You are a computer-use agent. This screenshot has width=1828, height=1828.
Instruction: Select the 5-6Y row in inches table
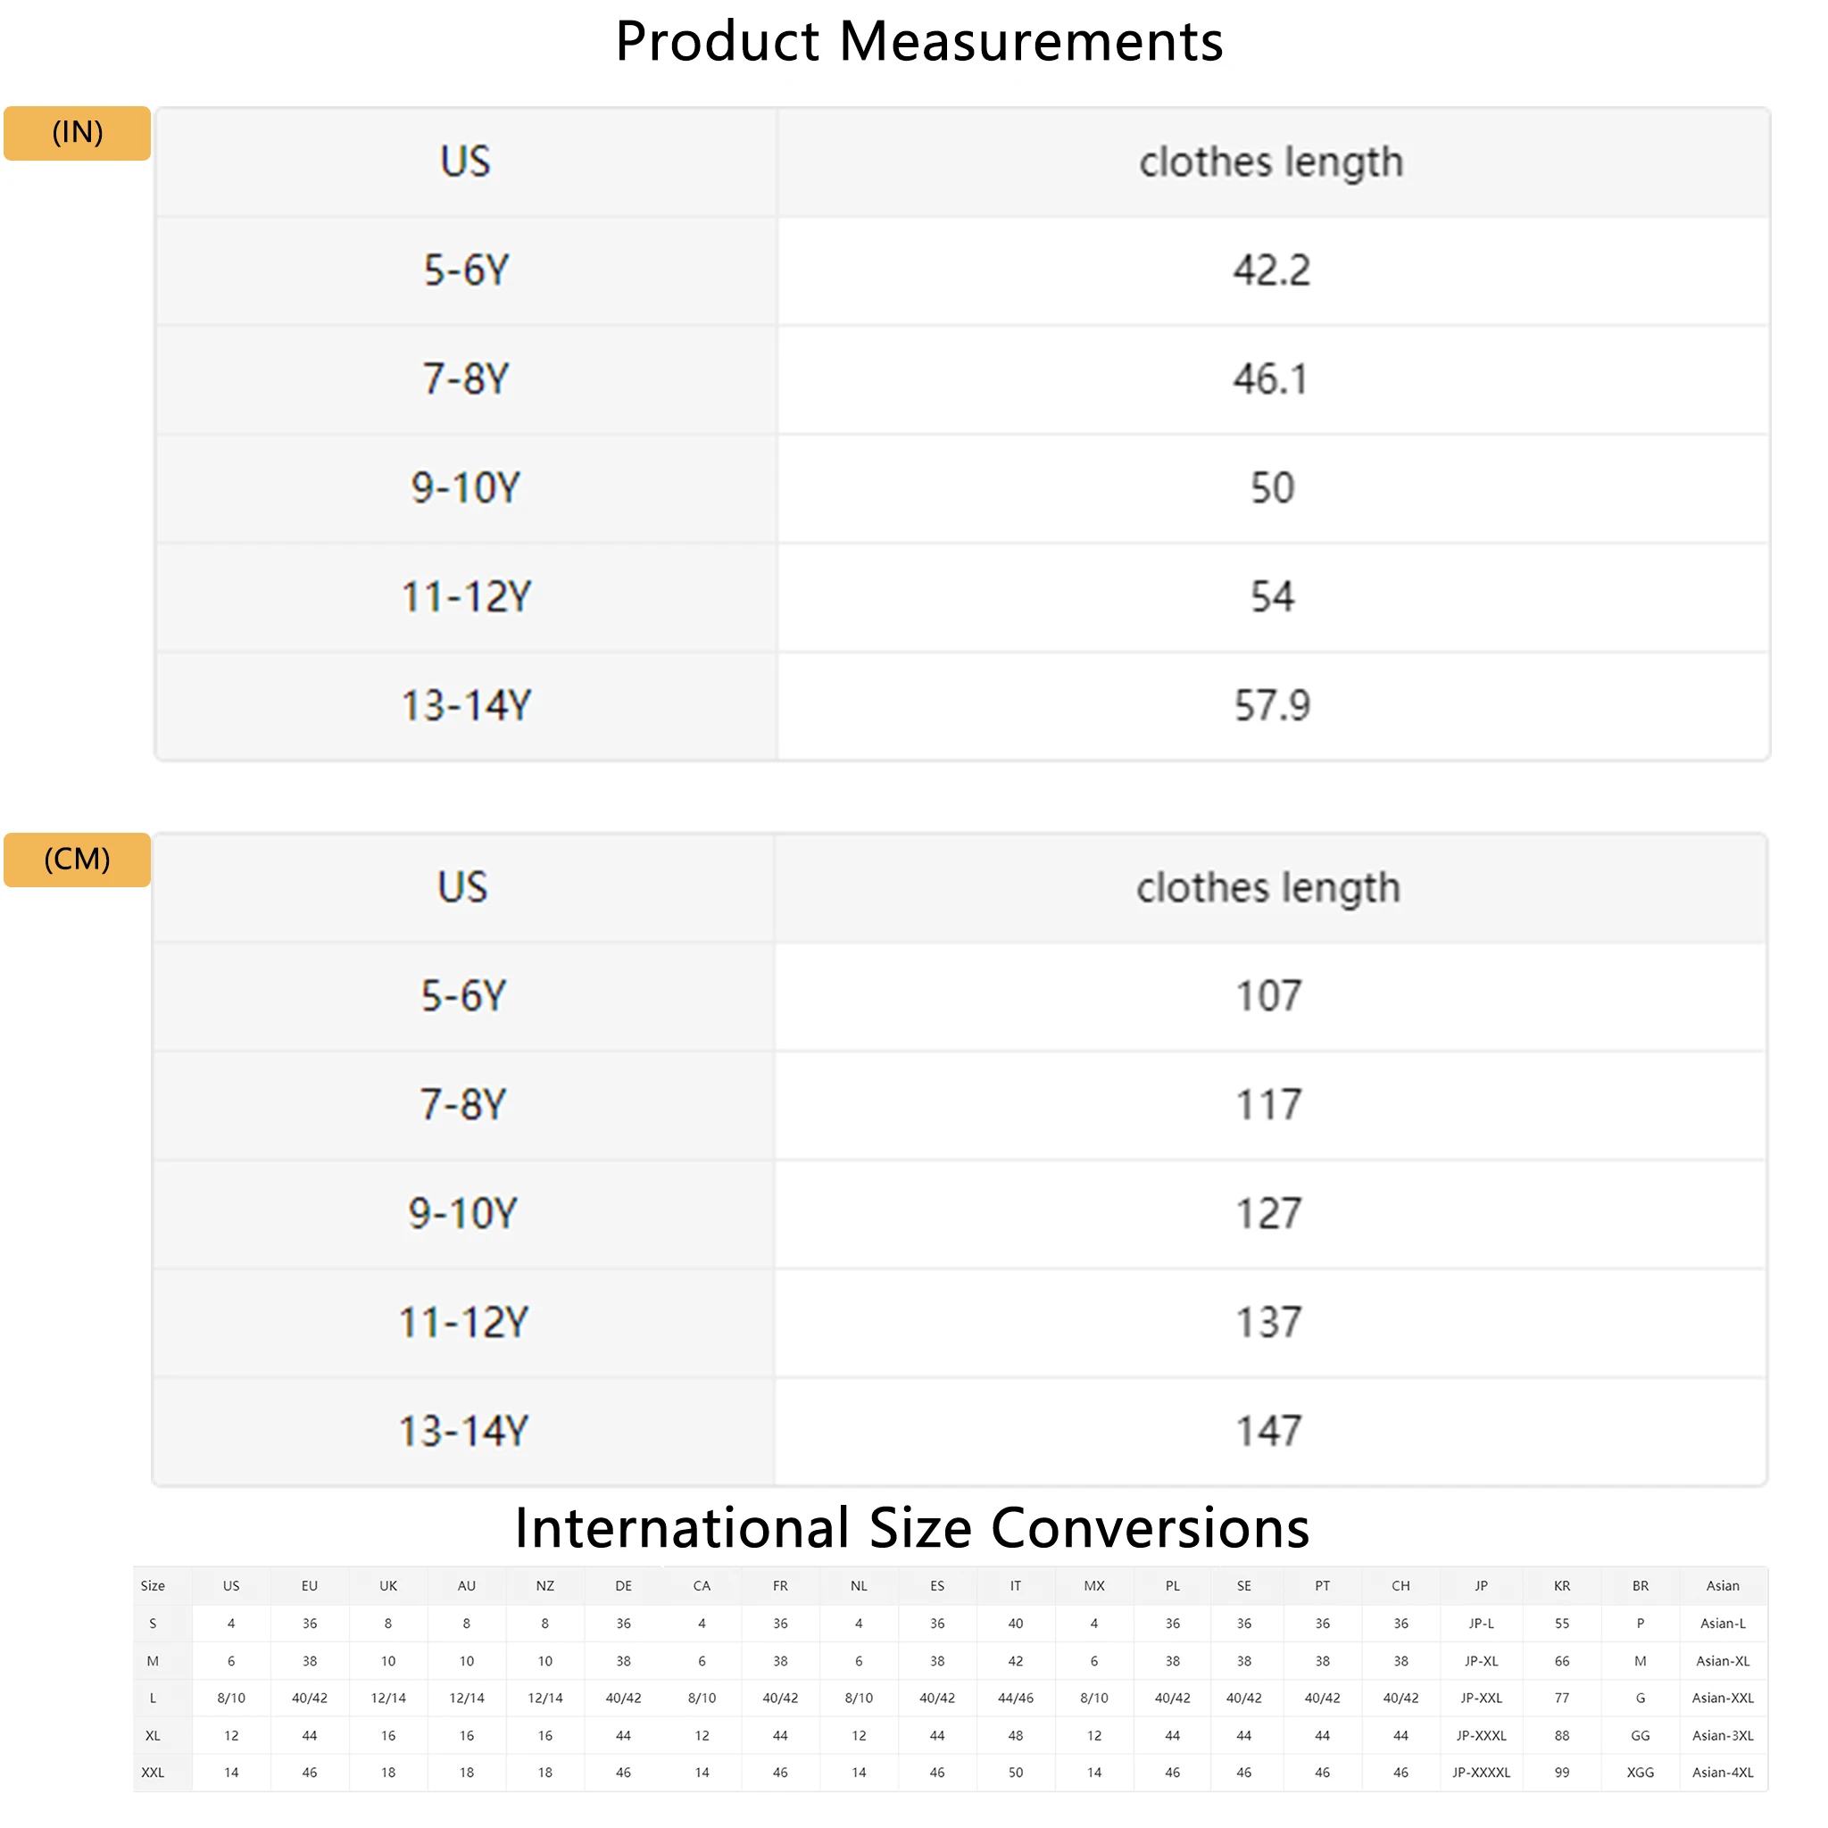(x=466, y=270)
